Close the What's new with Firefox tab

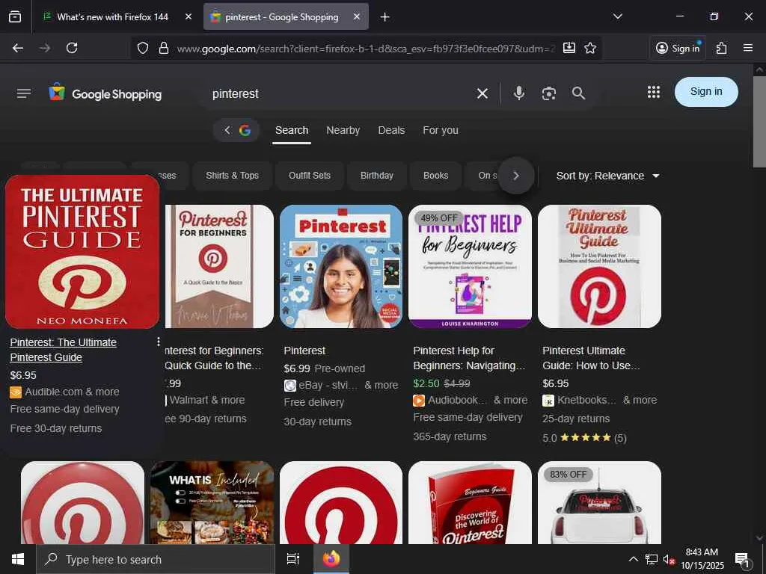click(189, 16)
